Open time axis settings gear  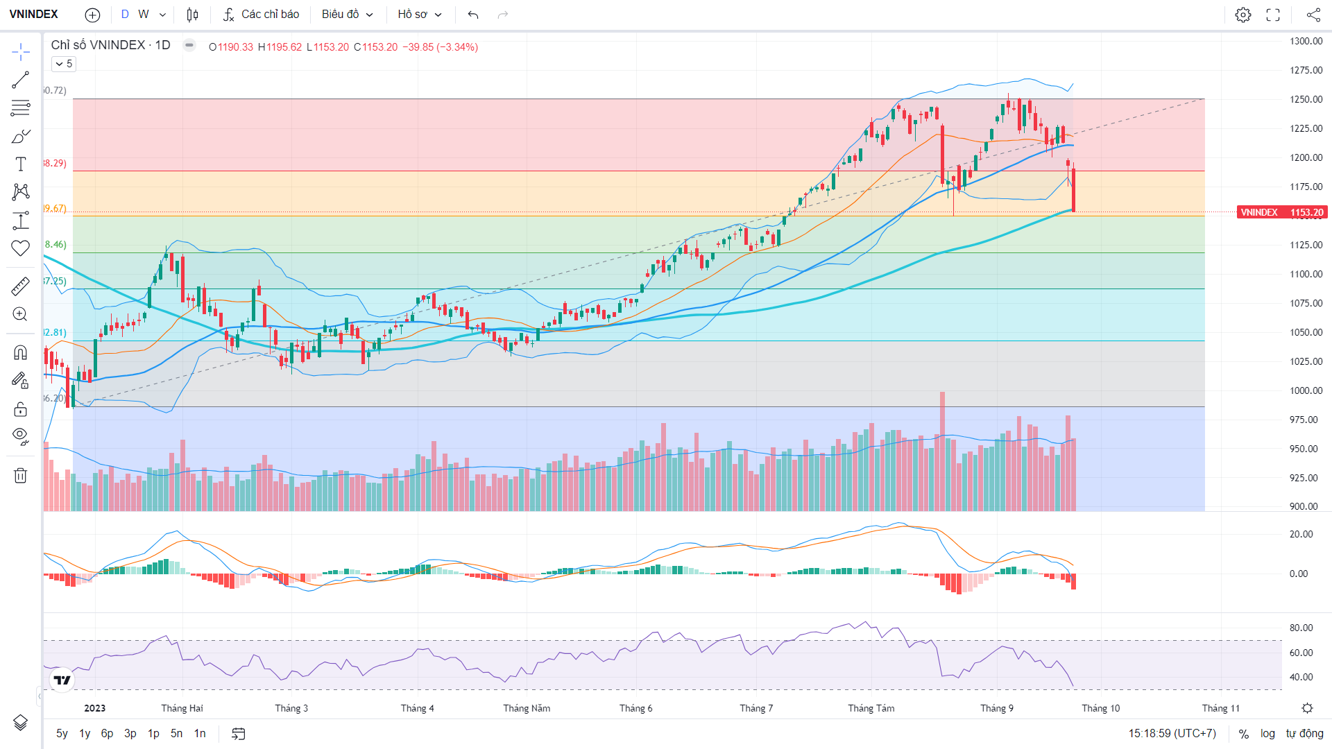click(1307, 708)
